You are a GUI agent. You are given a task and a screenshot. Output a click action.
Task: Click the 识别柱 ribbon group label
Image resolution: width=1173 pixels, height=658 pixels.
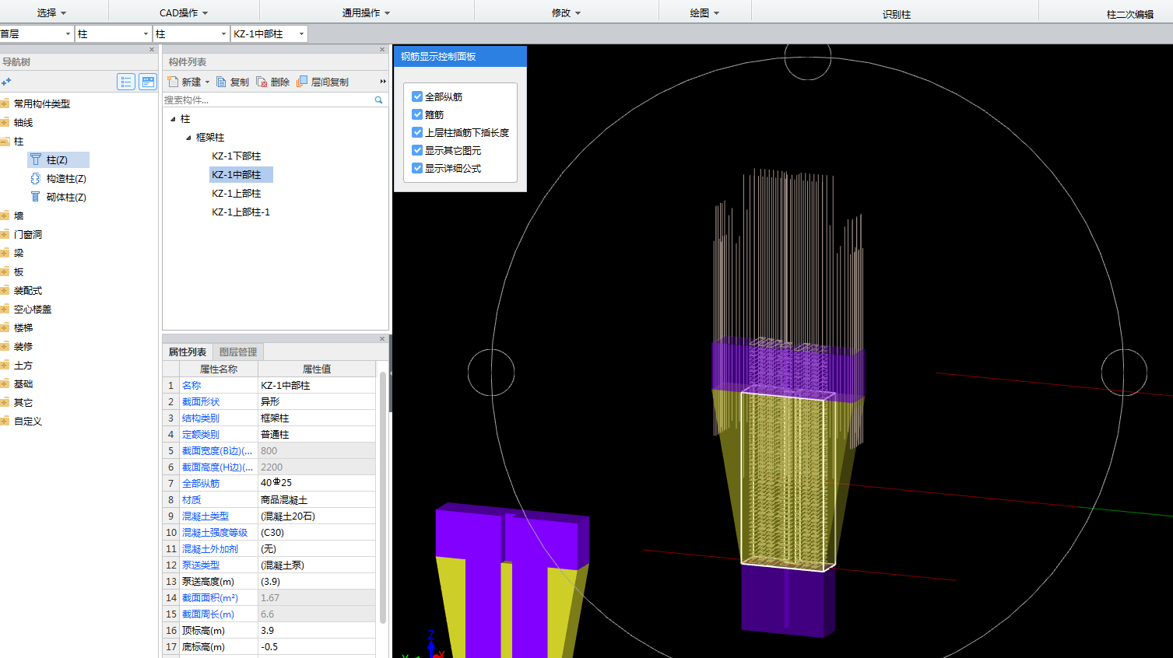tap(897, 15)
